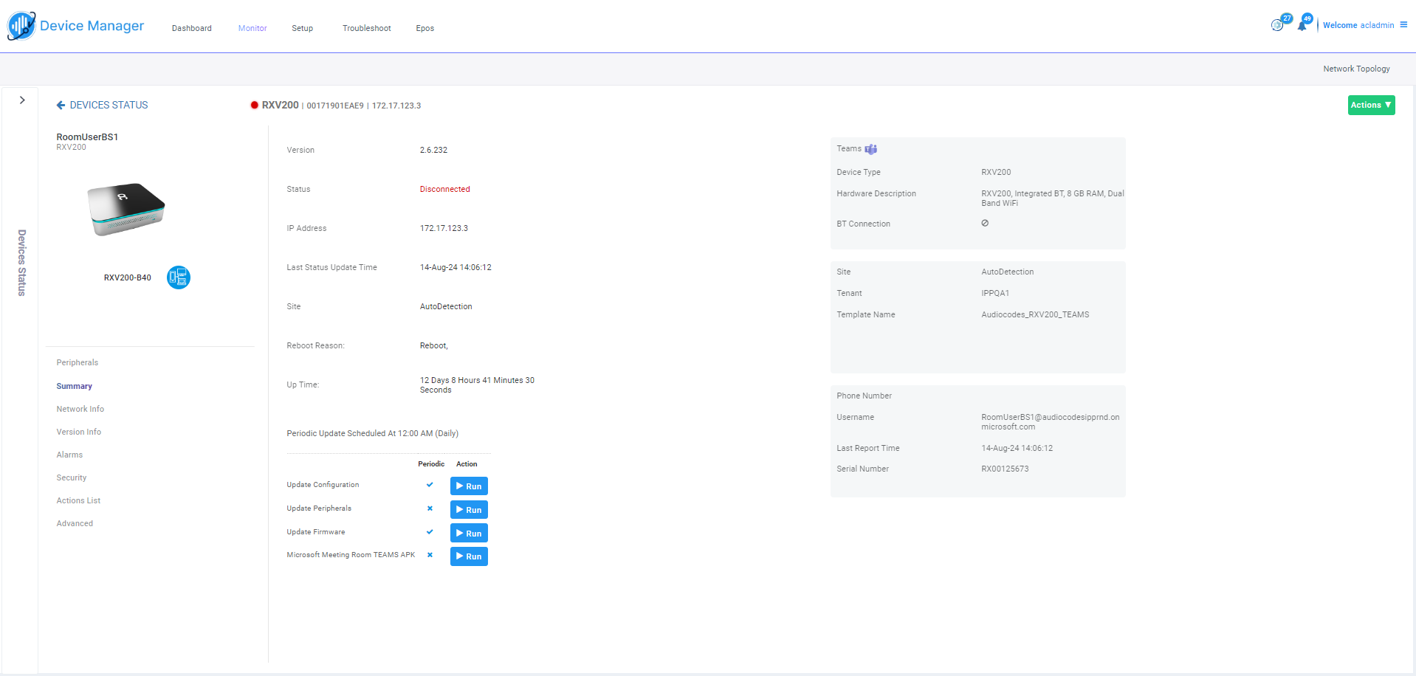This screenshot has width=1416, height=676.
Task: Click the Welcome acladmin user label
Action: [1358, 25]
